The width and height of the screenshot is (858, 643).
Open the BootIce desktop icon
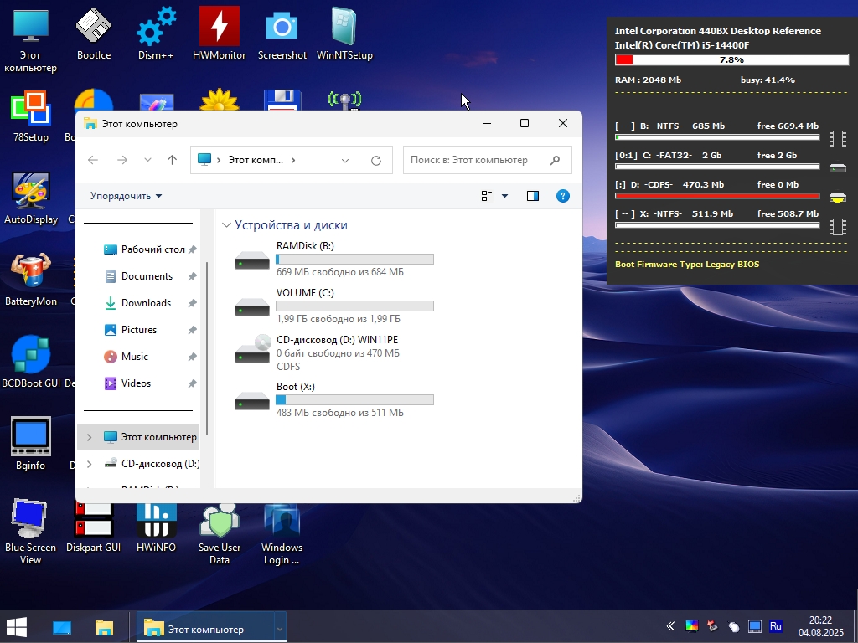click(x=94, y=33)
